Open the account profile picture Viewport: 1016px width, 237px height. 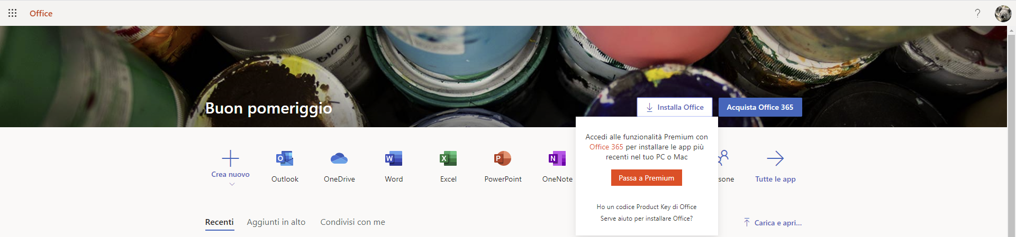pyautogui.click(x=1003, y=13)
